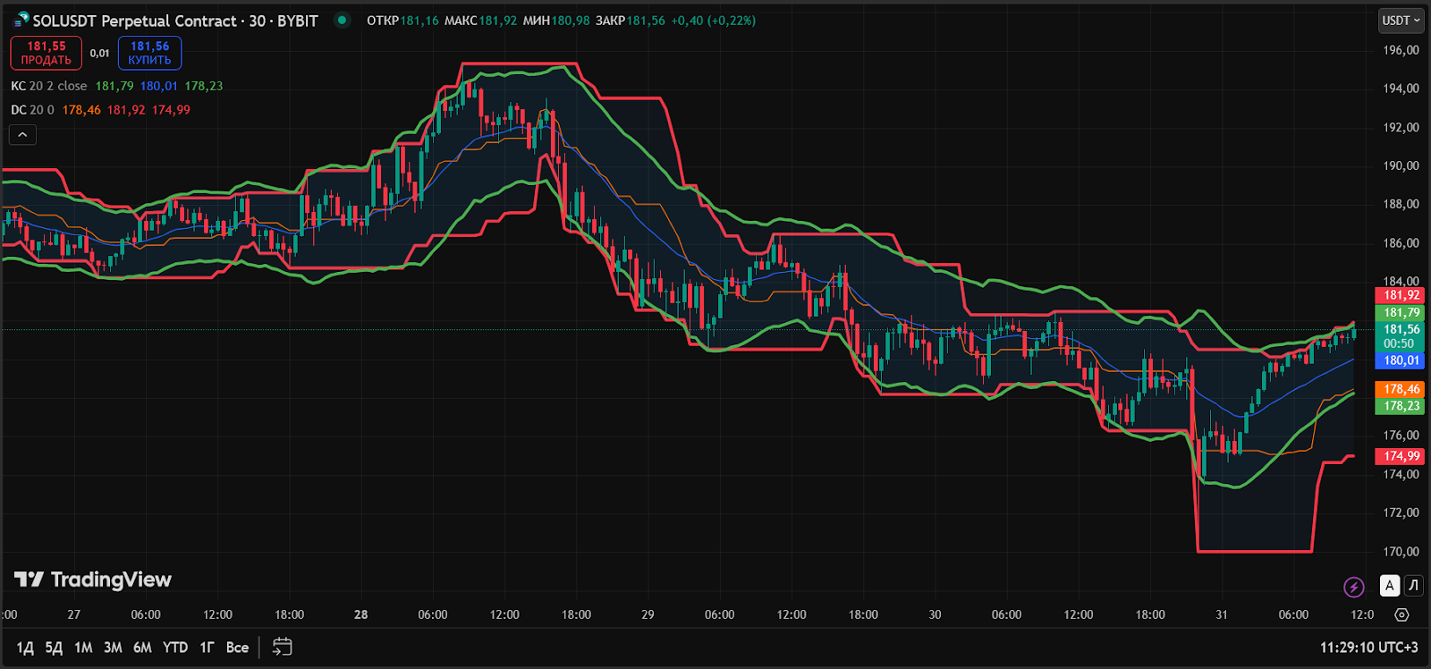
Task: Select the YTD time range
Action: (x=175, y=648)
